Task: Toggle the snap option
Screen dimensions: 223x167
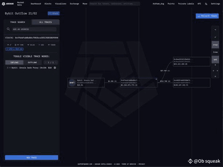Action: tap(215, 45)
